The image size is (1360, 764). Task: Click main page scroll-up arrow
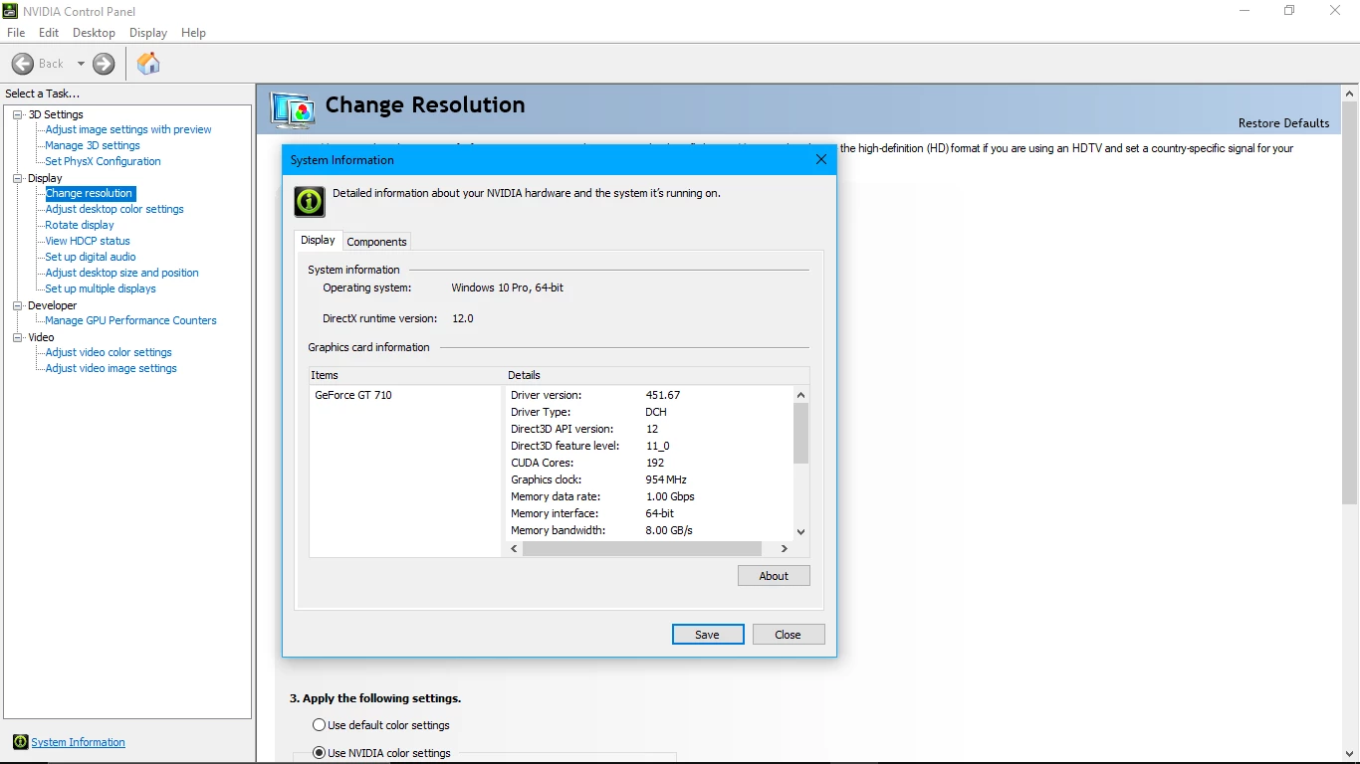coord(1350,94)
